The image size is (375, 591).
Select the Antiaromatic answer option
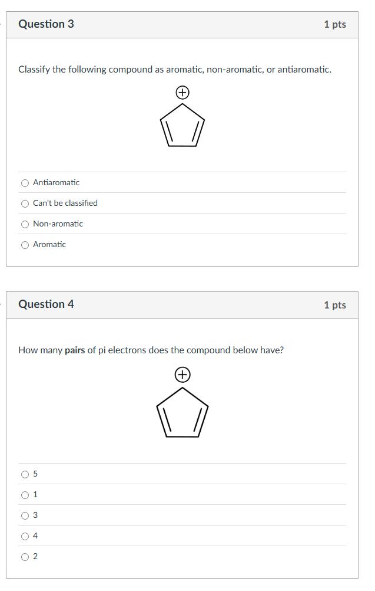coord(25,183)
